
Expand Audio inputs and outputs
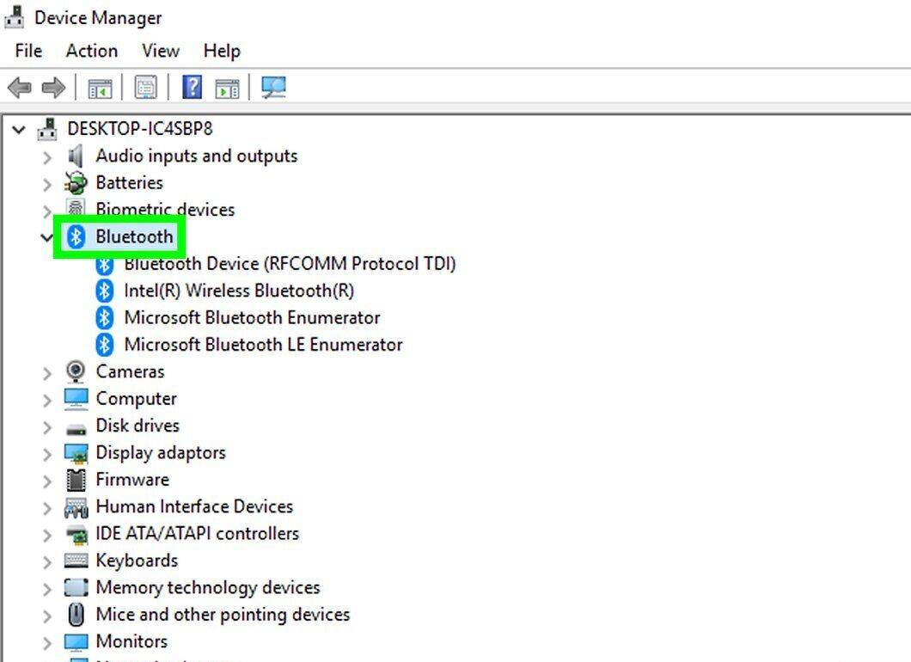[x=47, y=157]
